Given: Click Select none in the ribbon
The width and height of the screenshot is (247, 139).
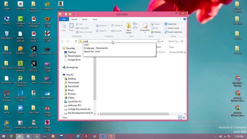Looking at the screenshot, I should [172, 28].
